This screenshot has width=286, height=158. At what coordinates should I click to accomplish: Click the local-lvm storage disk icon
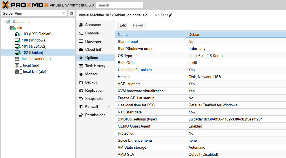(x=18, y=71)
